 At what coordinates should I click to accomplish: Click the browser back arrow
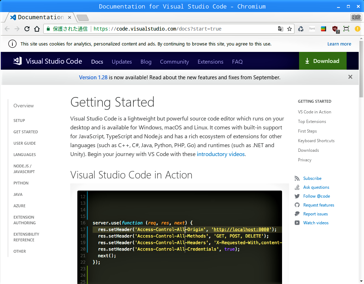(7, 29)
